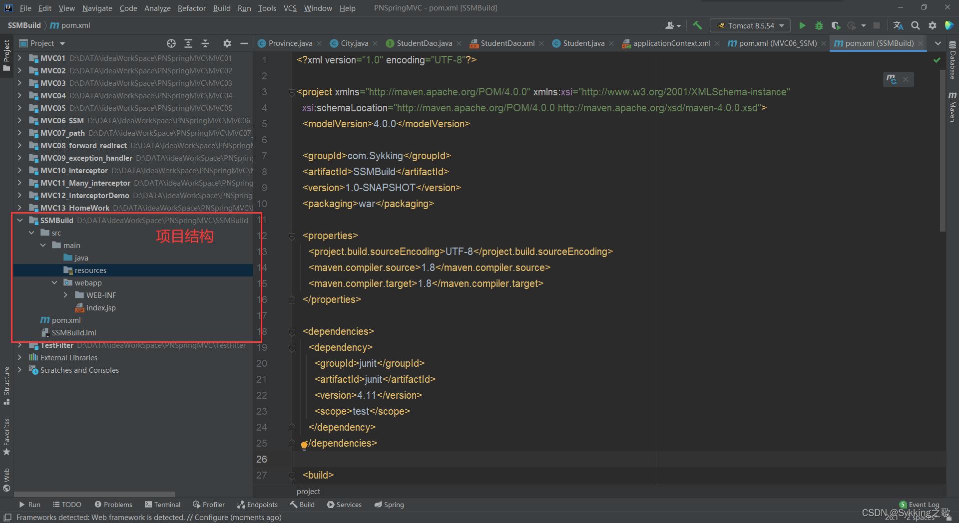Click the Build project hammer icon
Viewport: 959px width, 523px height.
697,25
